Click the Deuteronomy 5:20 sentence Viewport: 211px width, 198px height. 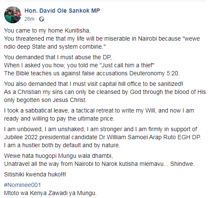tap(92, 73)
